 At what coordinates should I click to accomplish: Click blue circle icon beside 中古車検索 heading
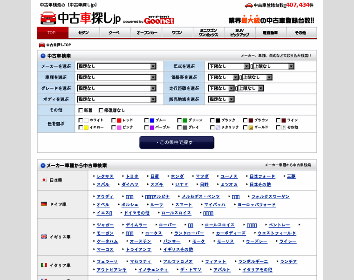(x=43, y=56)
